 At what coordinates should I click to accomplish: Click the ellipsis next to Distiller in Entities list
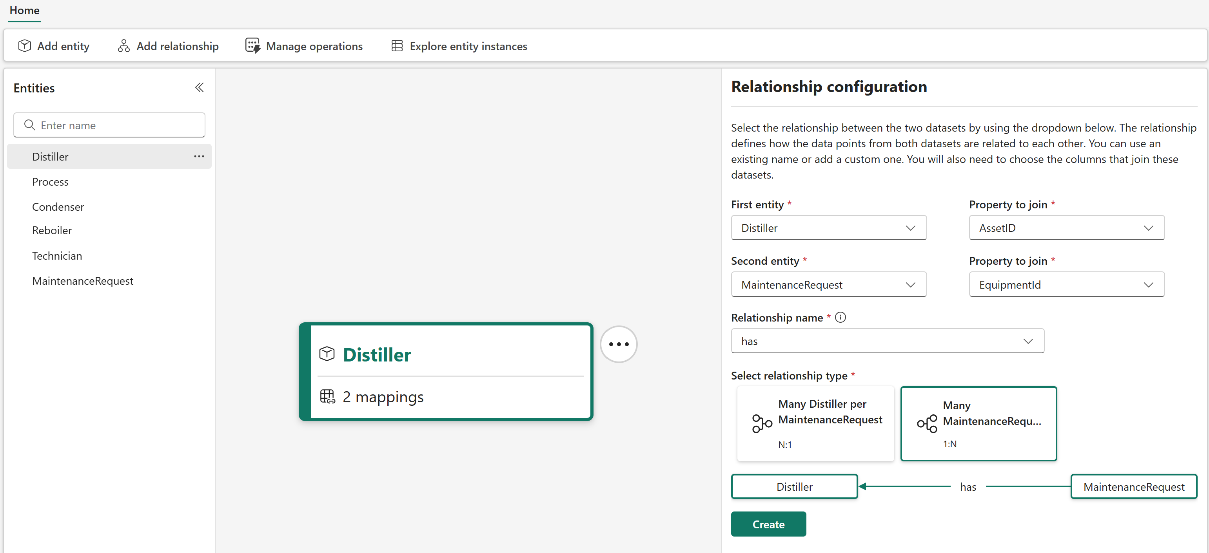(199, 156)
